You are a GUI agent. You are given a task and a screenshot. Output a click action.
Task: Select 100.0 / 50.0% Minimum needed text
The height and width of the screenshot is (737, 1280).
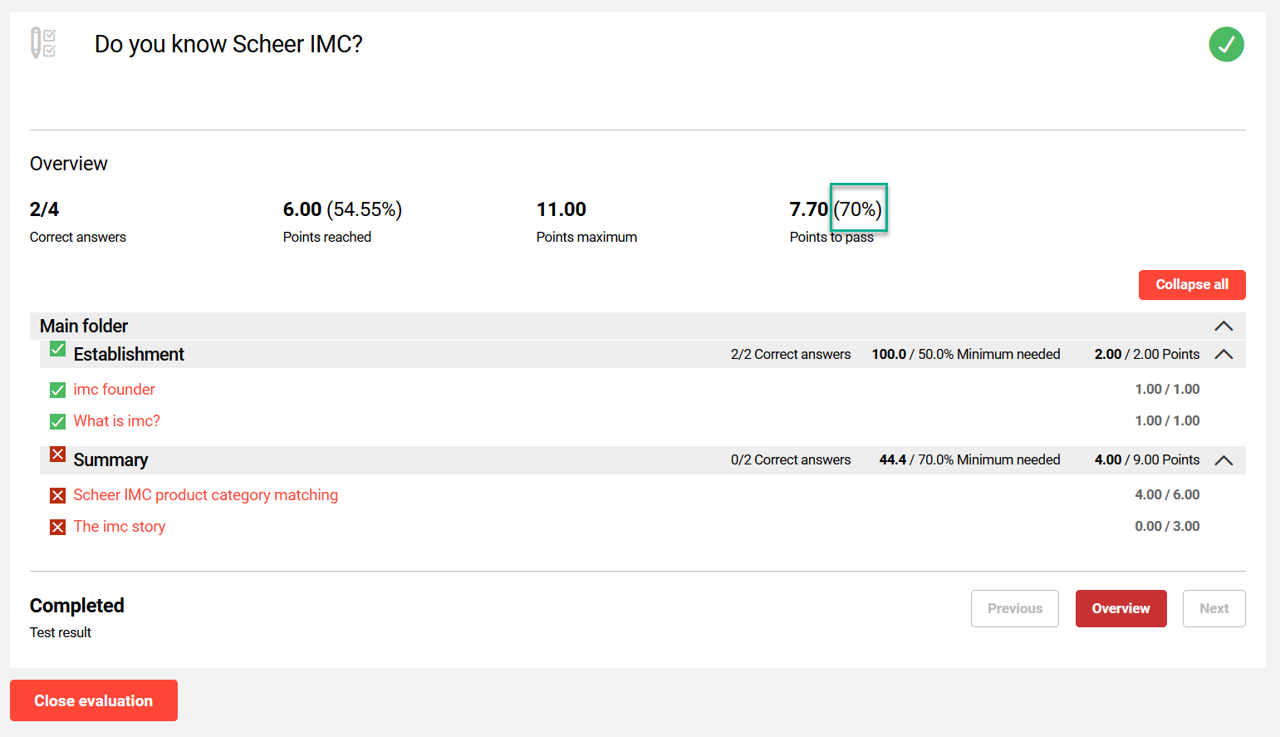tap(966, 354)
